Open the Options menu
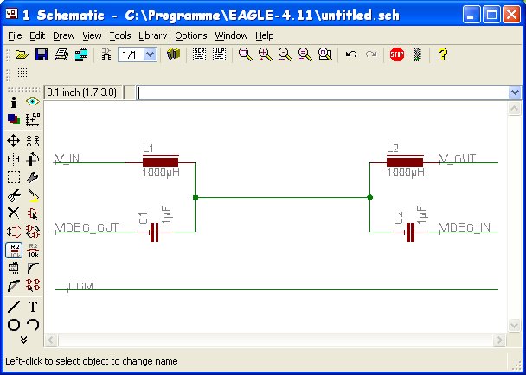This screenshot has height=375, width=526. click(x=191, y=35)
